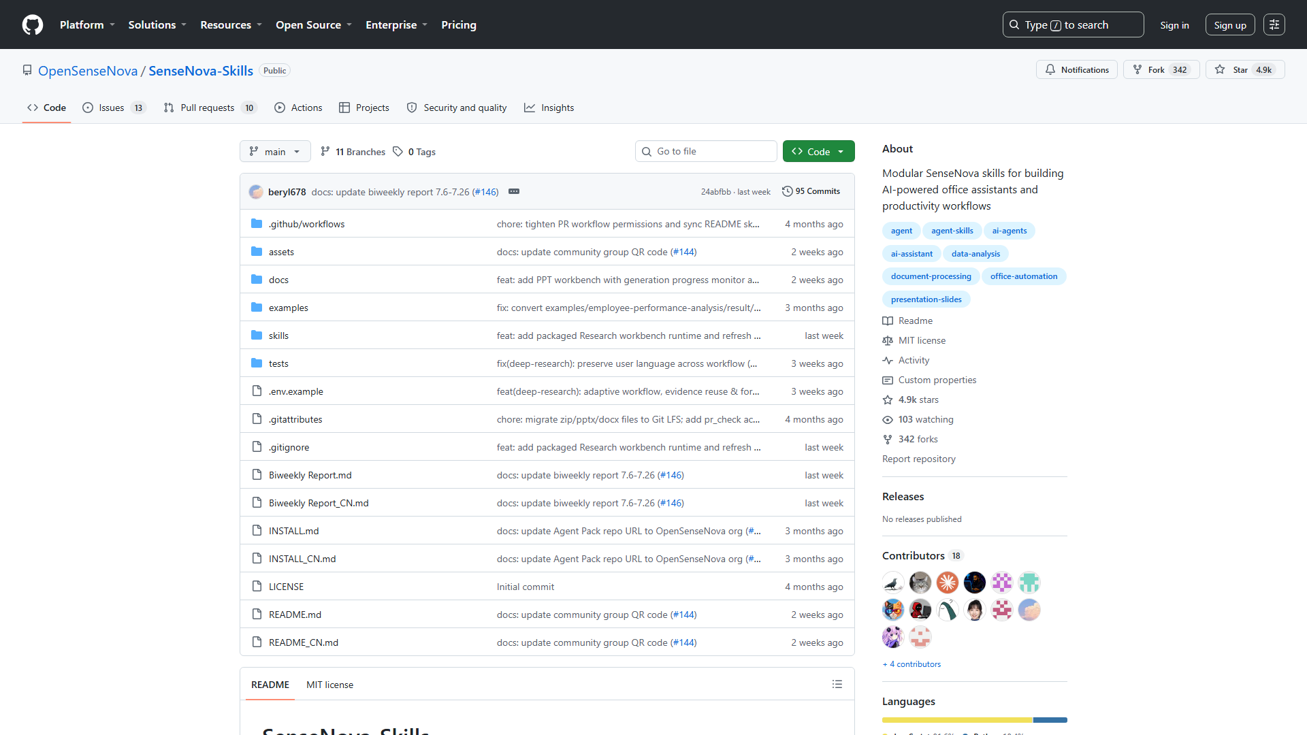Click the GitHub logo icon
Image resolution: width=1307 pixels, height=735 pixels.
[33, 25]
